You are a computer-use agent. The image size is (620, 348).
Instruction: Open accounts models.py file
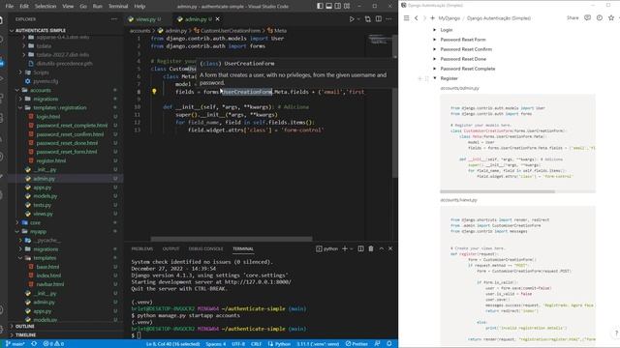pos(45,196)
